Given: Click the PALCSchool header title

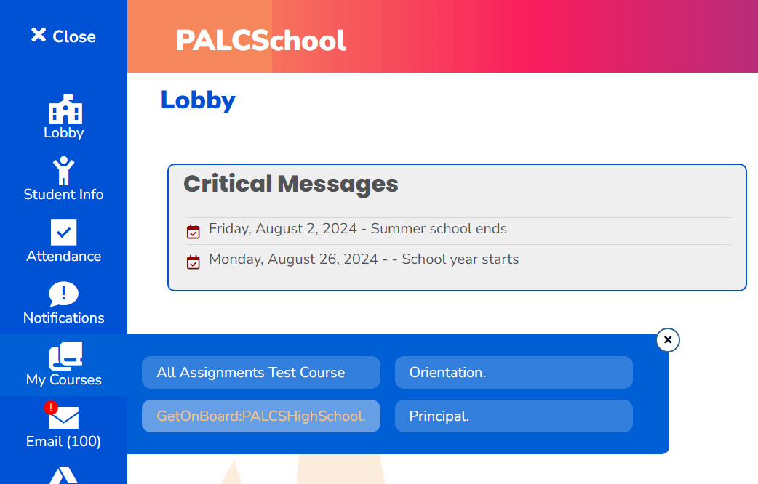Looking at the screenshot, I should pos(260,41).
